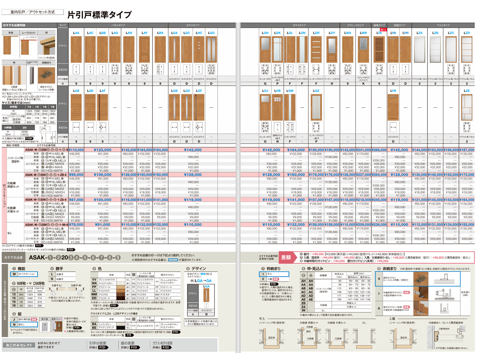Click grain direction icon under LAG door
The width and height of the screenshot is (478, 353).
115,69
